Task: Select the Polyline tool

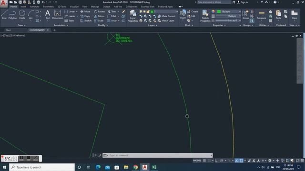Action: [12, 15]
